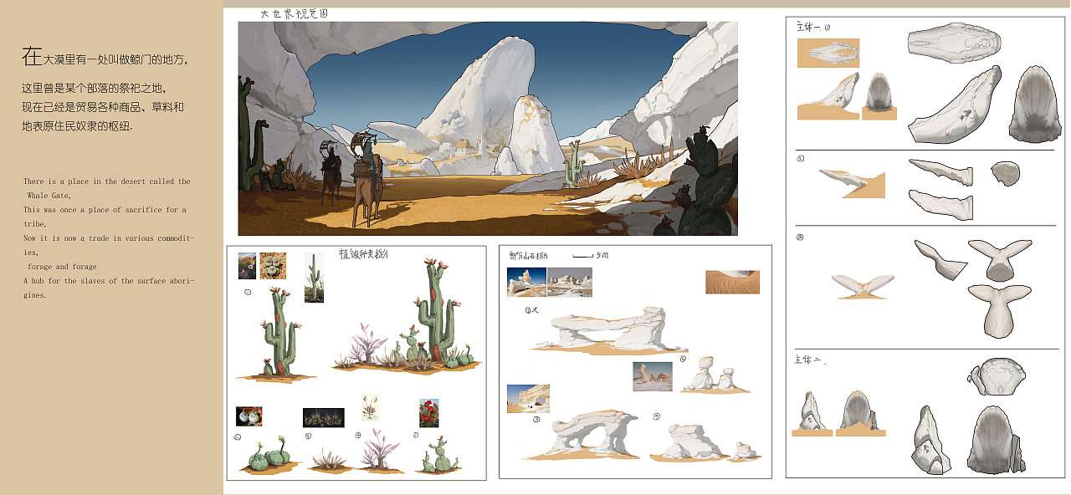This screenshot has width=1071, height=495.
Task: Select the handwritten title above the main painting
Action: click(x=294, y=14)
